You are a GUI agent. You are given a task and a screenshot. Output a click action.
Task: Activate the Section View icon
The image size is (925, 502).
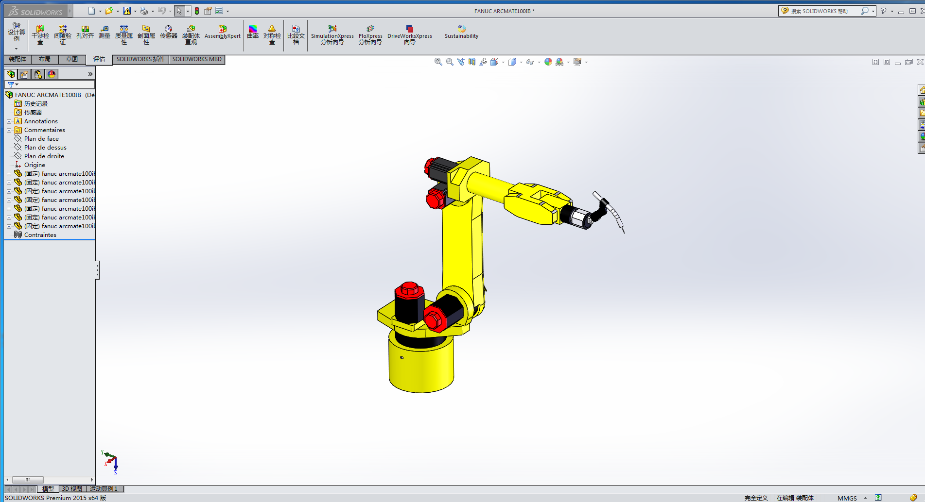[471, 62]
